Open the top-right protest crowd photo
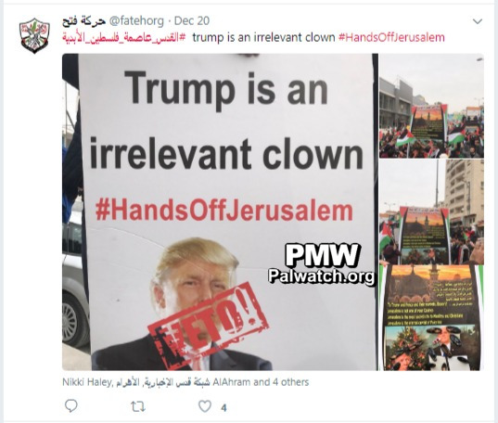 [431, 106]
